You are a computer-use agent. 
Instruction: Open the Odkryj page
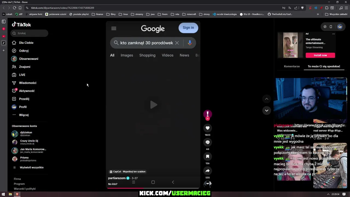[x=24, y=51]
